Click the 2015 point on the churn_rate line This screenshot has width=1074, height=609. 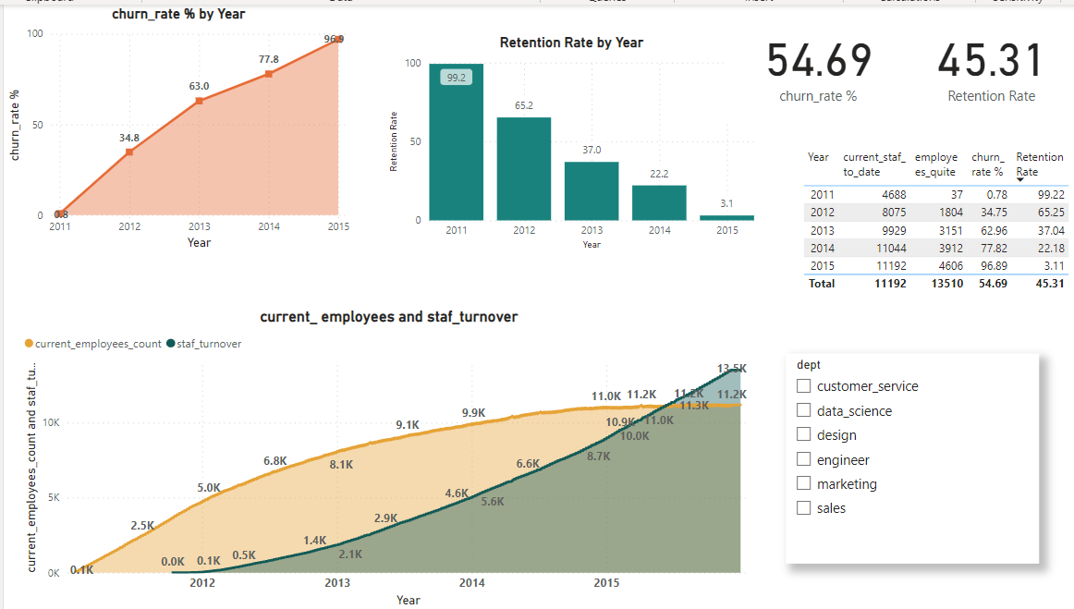[x=338, y=38]
